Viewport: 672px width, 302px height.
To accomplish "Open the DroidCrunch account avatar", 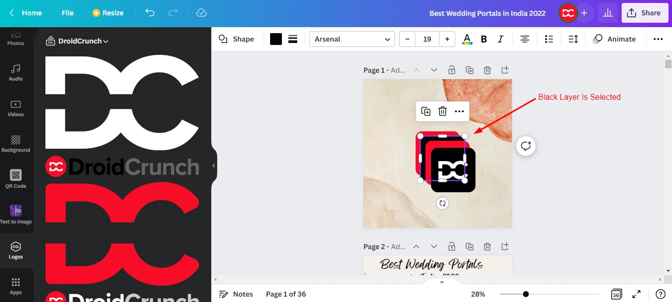I will coord(568,13).
